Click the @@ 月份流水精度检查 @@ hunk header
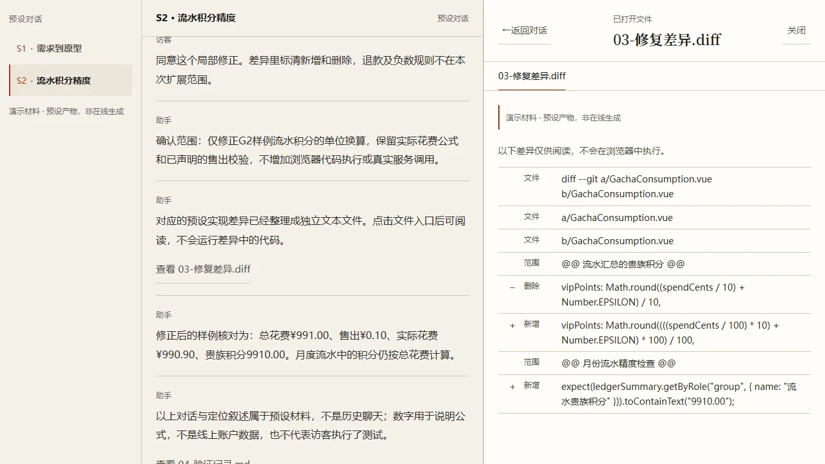825x464 pixels. coord(654,363)
